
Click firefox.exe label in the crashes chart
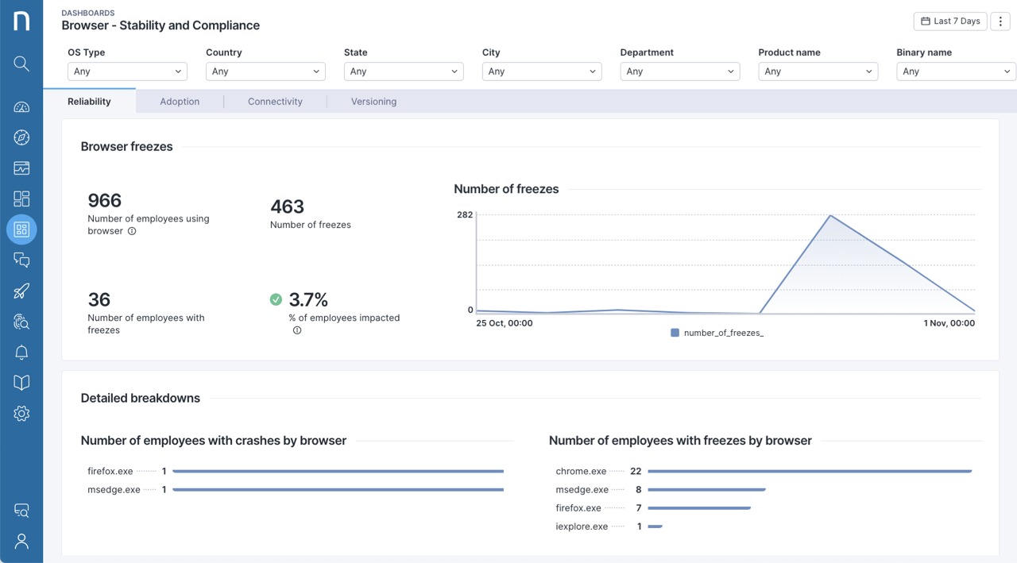point(110,471)
